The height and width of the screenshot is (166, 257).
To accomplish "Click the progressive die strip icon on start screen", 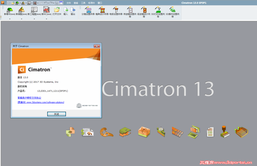I will pyautogui.click(x=178, y=132).
